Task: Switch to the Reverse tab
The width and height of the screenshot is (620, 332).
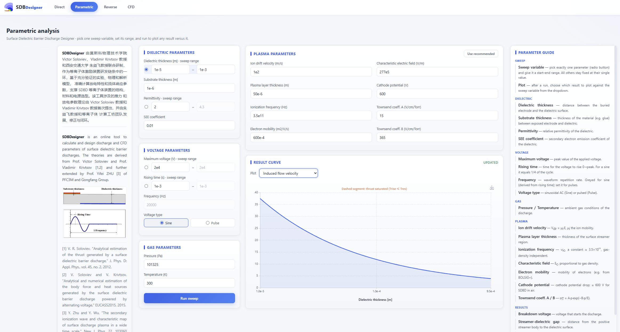Action: coord(110,7)
